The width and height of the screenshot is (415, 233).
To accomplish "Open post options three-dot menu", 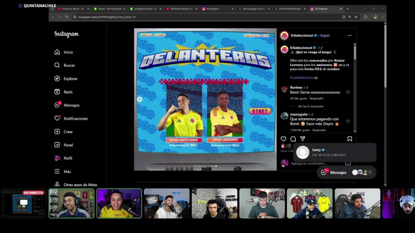I will coord(350,35).
